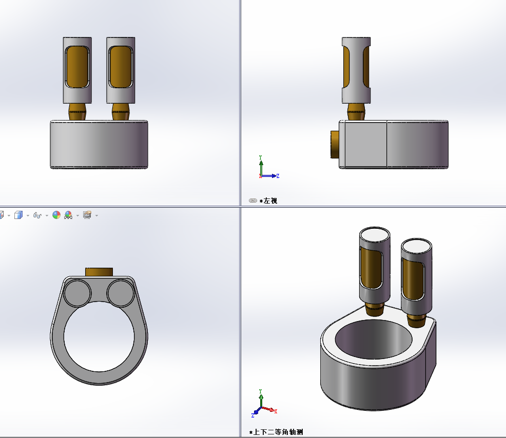Screen dimensions: 506x438
Task: Expand the Apply Scene dropdown arrow
Action: click(x=77, y=215)
